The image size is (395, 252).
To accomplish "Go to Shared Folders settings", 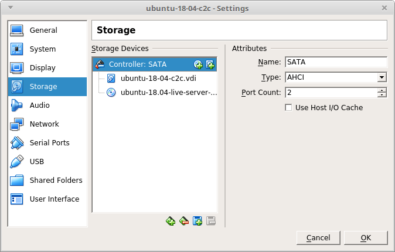I will pyautogui.click(x=56, y=181).
